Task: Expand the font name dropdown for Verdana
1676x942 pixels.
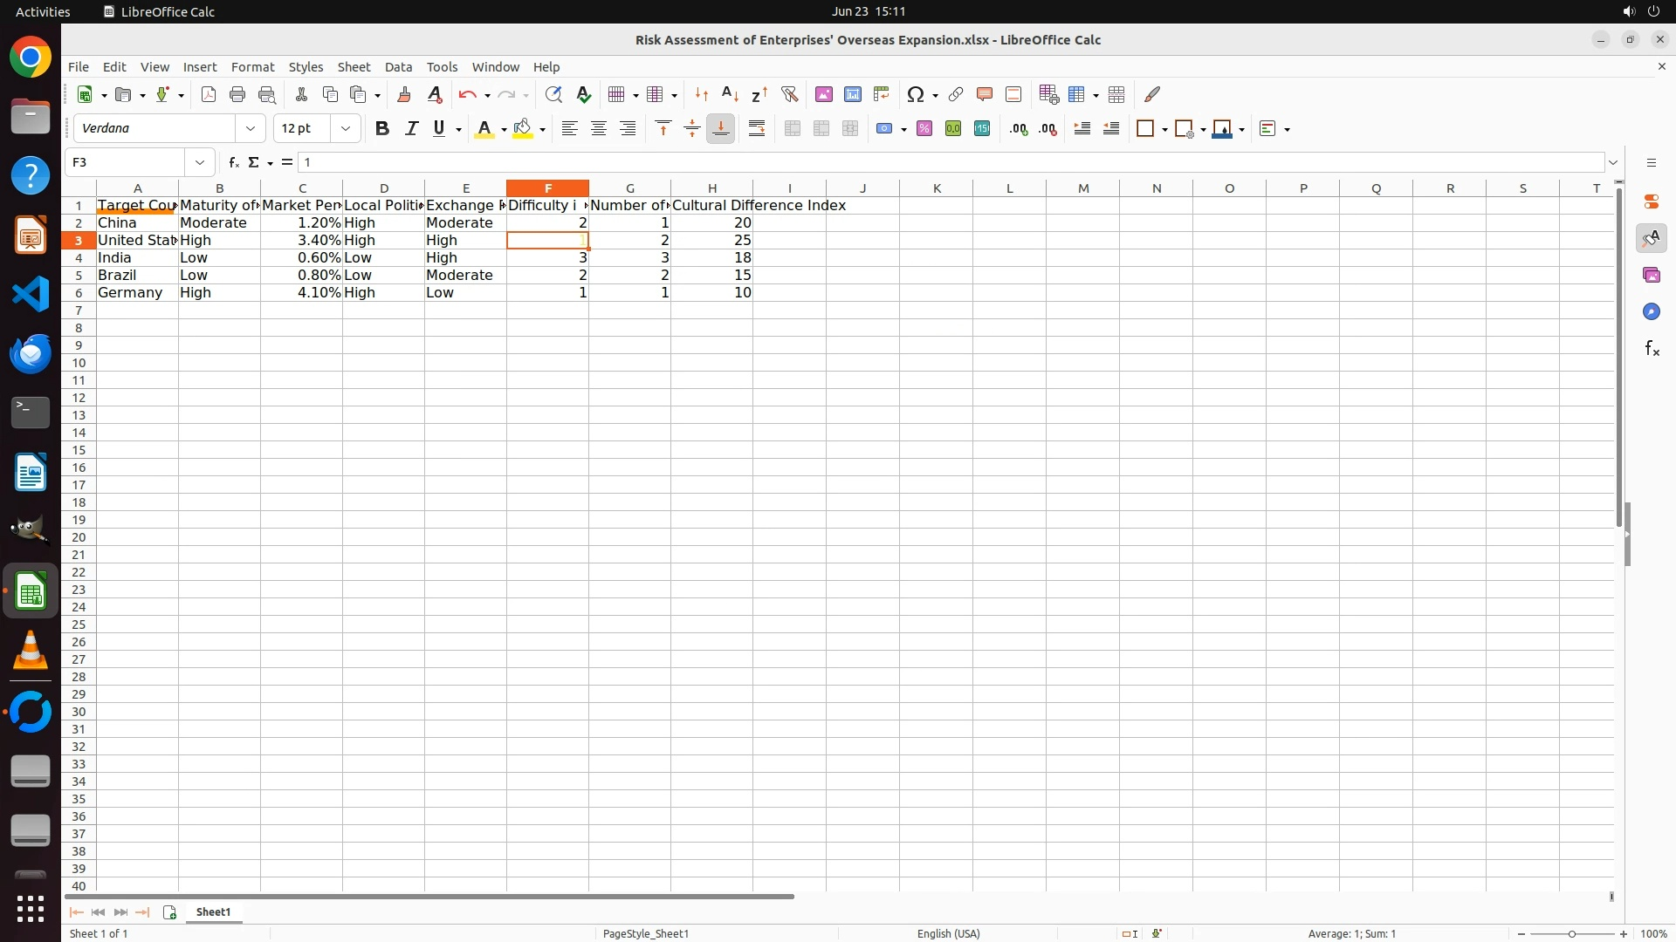Action: pos(251,129)
